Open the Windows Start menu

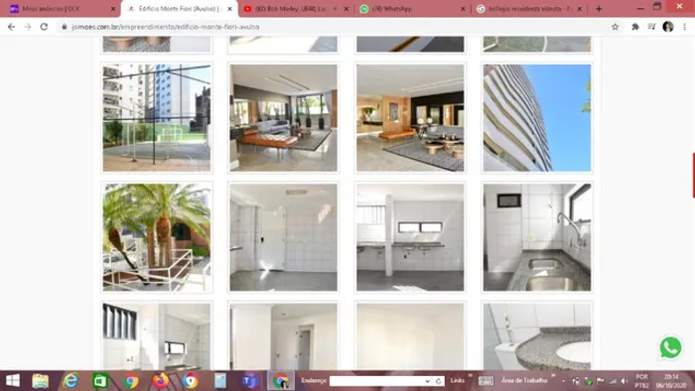tap(12, 381)
